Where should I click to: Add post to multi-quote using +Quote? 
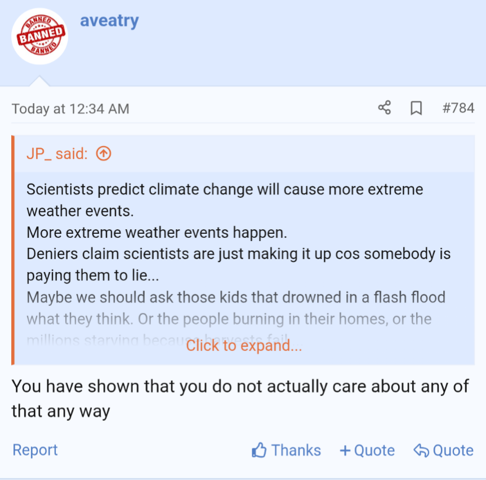click(367, 450)
